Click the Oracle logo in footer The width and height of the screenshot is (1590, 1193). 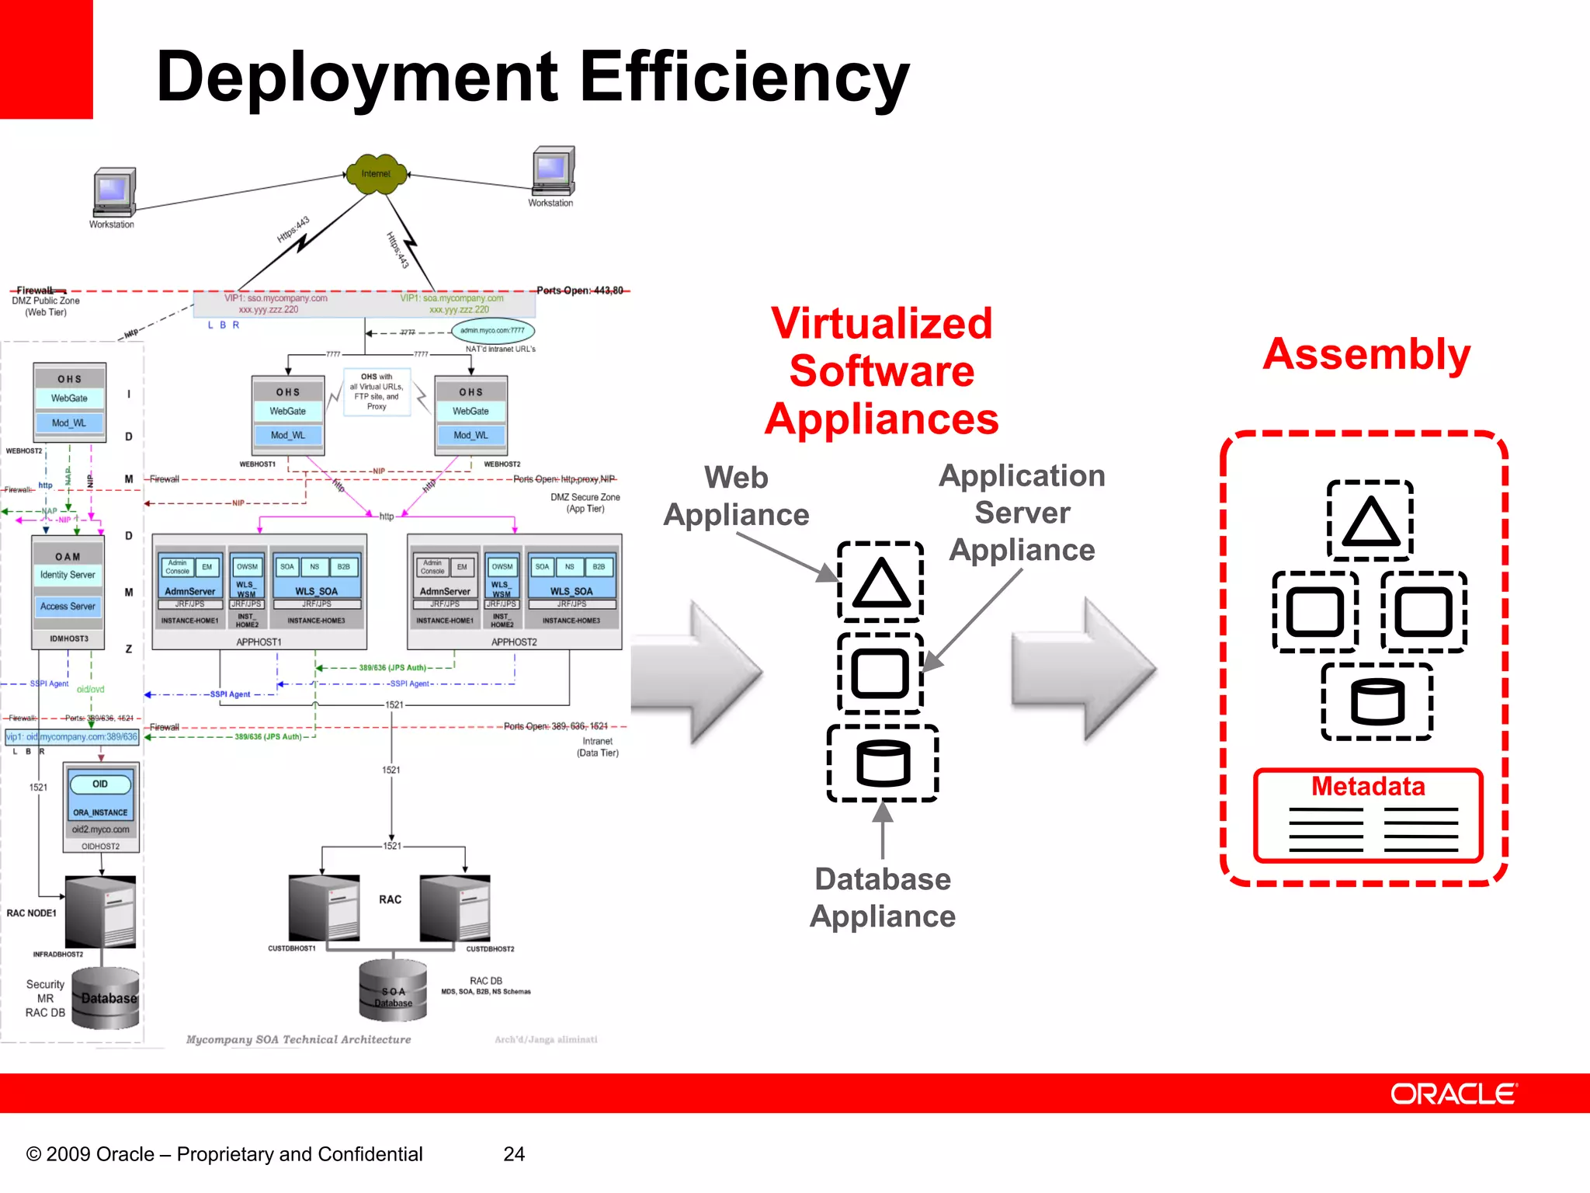click(1453, 1094)
